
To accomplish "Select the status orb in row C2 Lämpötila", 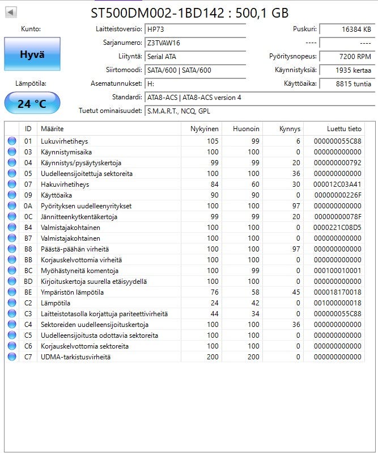I will (x=12, y=303).
